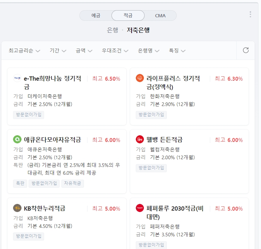Open 라이프플러스 정기적금(정액식) product
261x249 pixels.
173,82
